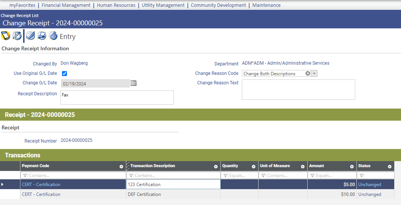The height and width of the screenshot is (205, 401).
Task: Click Payment Code filter funnel icon
Action: pos(25,175)
